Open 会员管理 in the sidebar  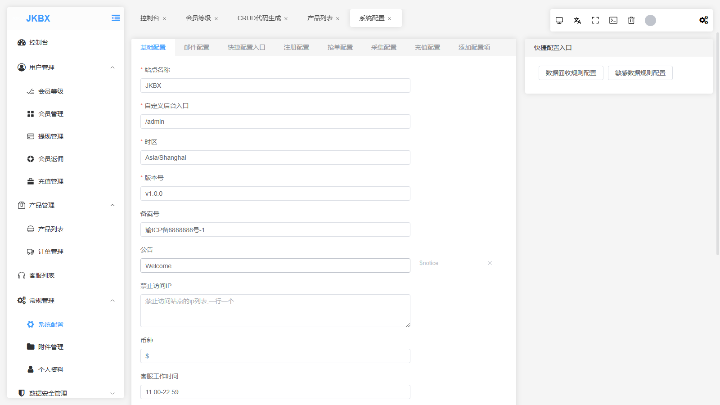tap(50, 114)
